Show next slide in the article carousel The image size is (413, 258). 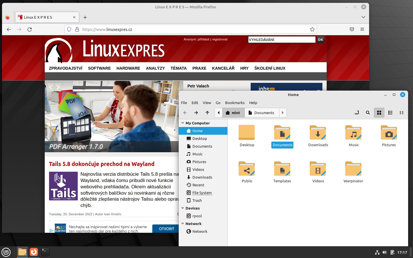tap(58, 87)
